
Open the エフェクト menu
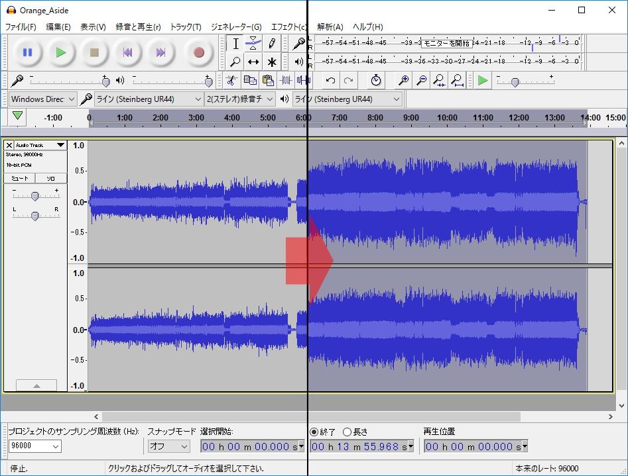tap(288, 27)
